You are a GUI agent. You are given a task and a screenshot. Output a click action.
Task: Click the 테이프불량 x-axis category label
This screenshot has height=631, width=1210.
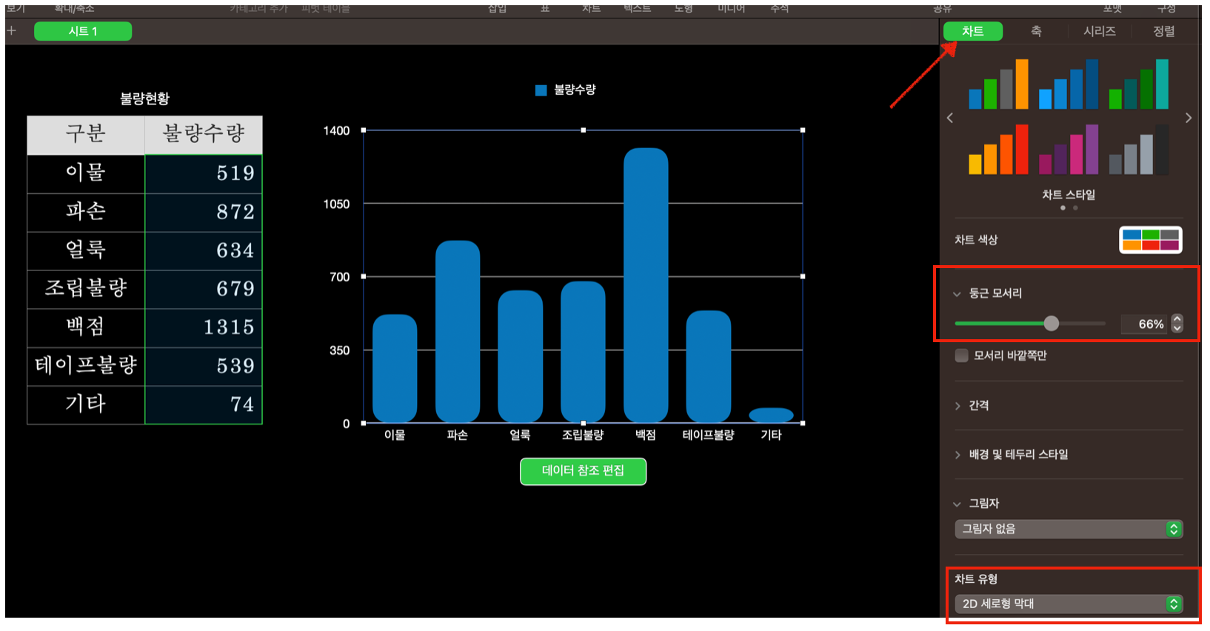708,435
